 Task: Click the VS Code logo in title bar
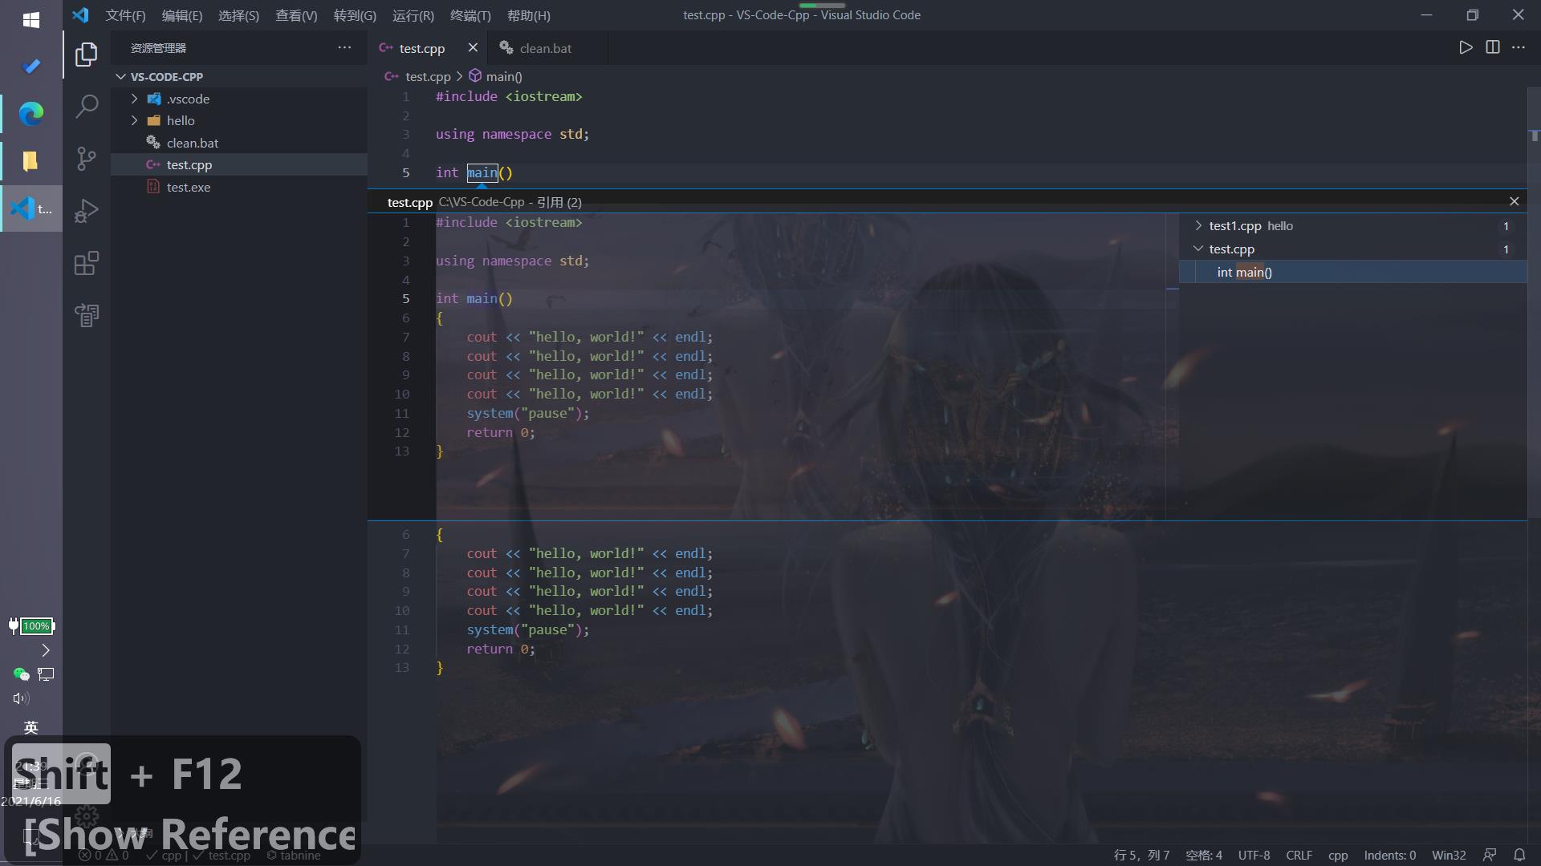(80, 15)
